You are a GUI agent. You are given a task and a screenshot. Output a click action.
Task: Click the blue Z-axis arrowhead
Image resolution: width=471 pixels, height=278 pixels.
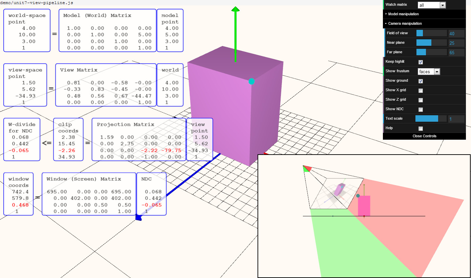click(139, 217)
